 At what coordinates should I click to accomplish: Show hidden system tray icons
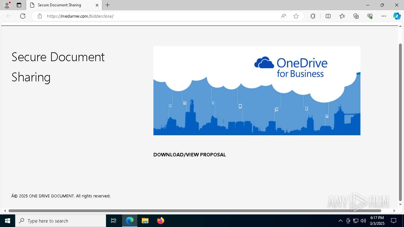[x=340, y=221]
